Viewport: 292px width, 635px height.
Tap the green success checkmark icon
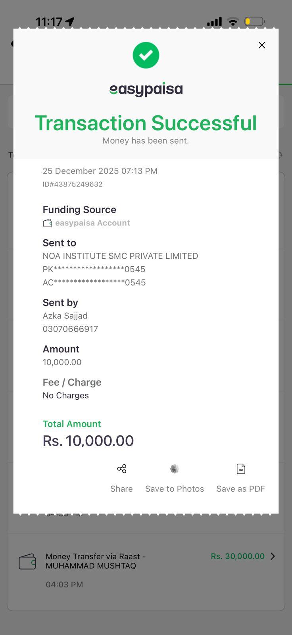click(146, 55)
